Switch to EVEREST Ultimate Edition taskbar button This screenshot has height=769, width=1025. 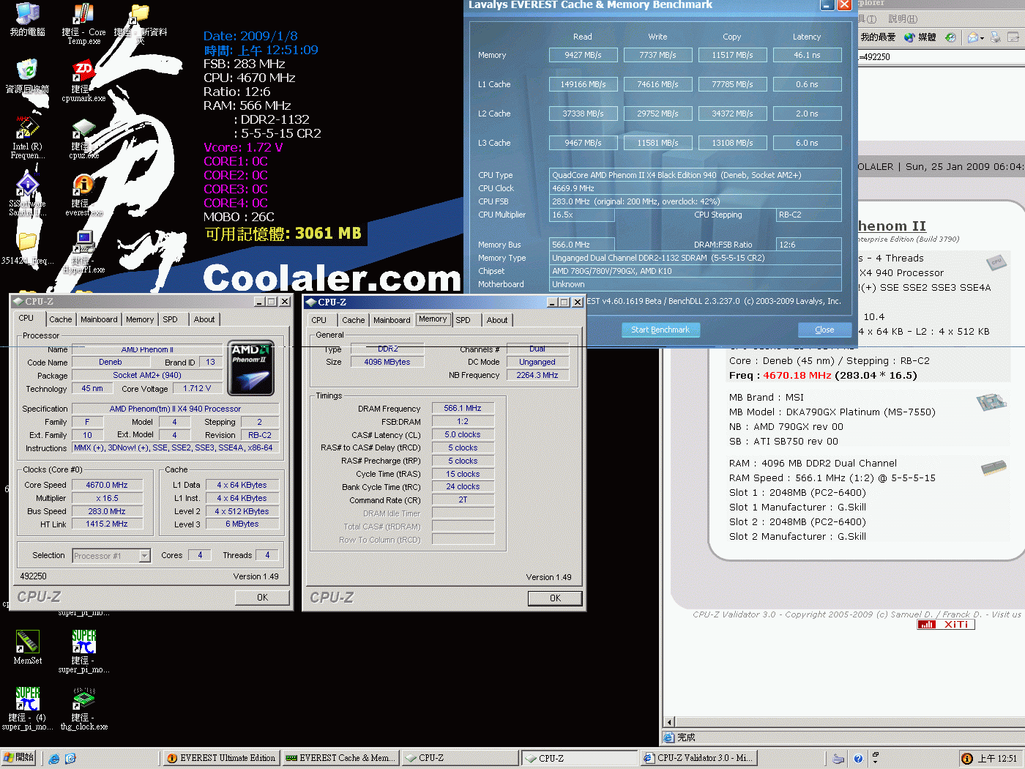[220, 758]
